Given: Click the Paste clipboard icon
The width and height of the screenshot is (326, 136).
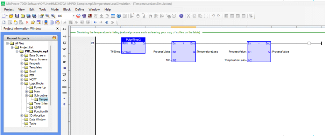Looking at the screenshot, I should 200,16.
